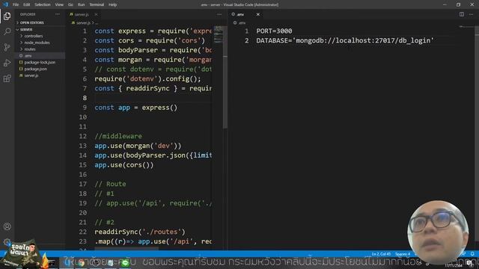Open the File menu
Screen dimensions: 479x269
16,4
